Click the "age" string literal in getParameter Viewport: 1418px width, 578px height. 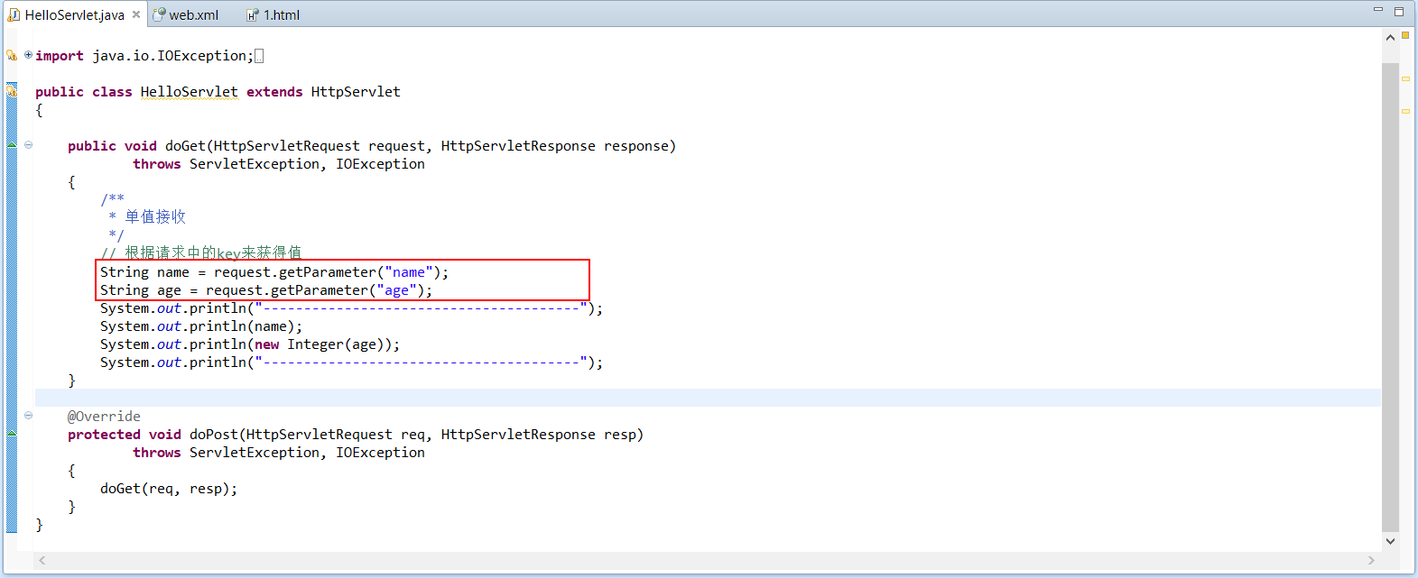coord(396,290)
